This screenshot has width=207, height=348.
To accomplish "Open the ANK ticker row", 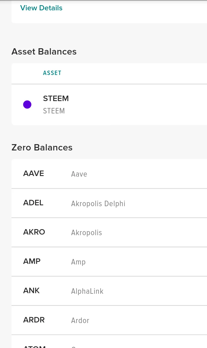I will 109,291.
